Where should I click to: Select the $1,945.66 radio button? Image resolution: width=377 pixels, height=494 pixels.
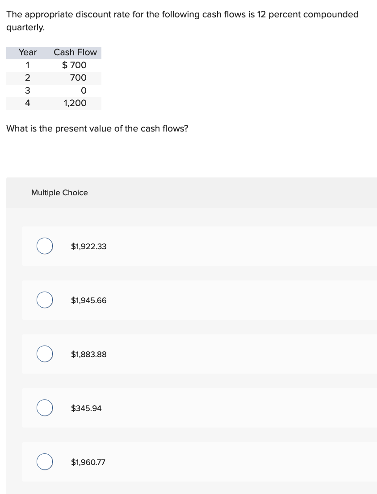[44, 300]
